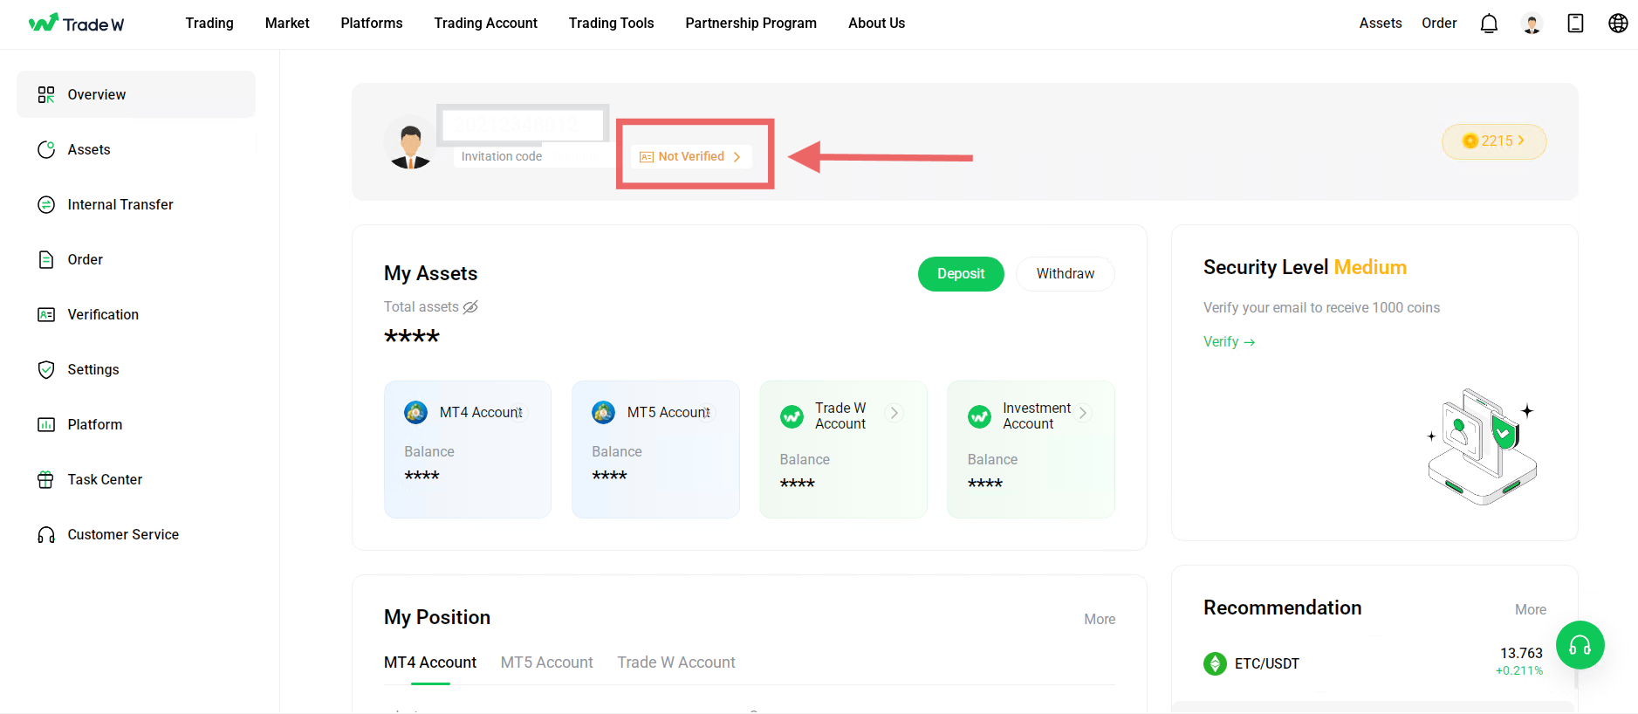
Task: Click the ETC/USDT price 13.763
Action: pyautogui.click(x=1521, y=653)
